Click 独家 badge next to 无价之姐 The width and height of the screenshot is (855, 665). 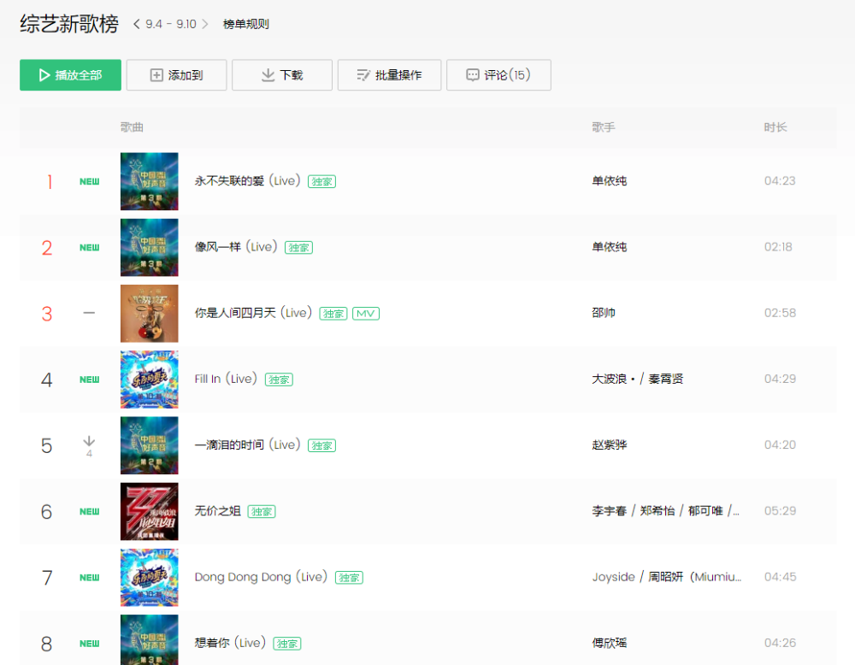click(x=262, y=511)
